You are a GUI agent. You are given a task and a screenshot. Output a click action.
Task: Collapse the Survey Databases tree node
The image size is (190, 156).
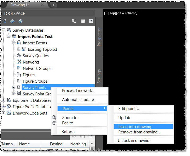coord(4,30)
